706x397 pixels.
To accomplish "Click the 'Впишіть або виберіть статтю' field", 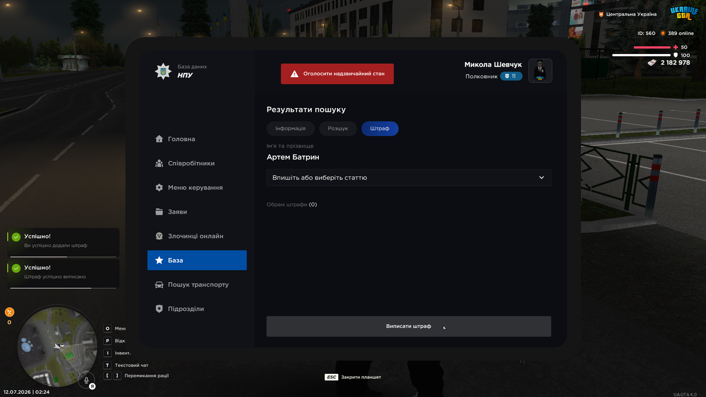I will tap(409, 178).
